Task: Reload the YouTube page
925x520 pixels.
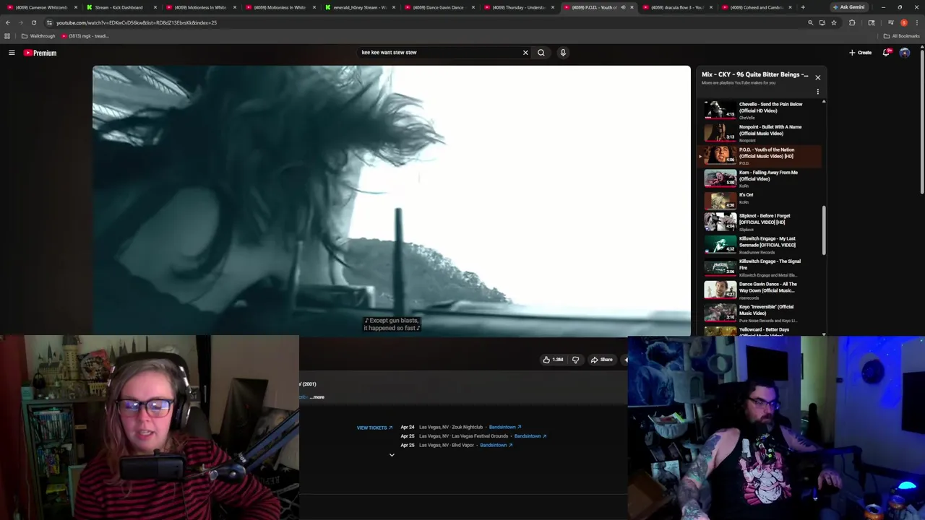Action: click(x=33, y=22)
